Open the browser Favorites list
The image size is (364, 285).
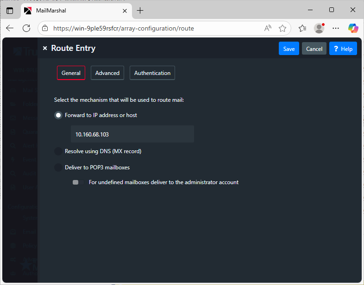coord(302,28)
